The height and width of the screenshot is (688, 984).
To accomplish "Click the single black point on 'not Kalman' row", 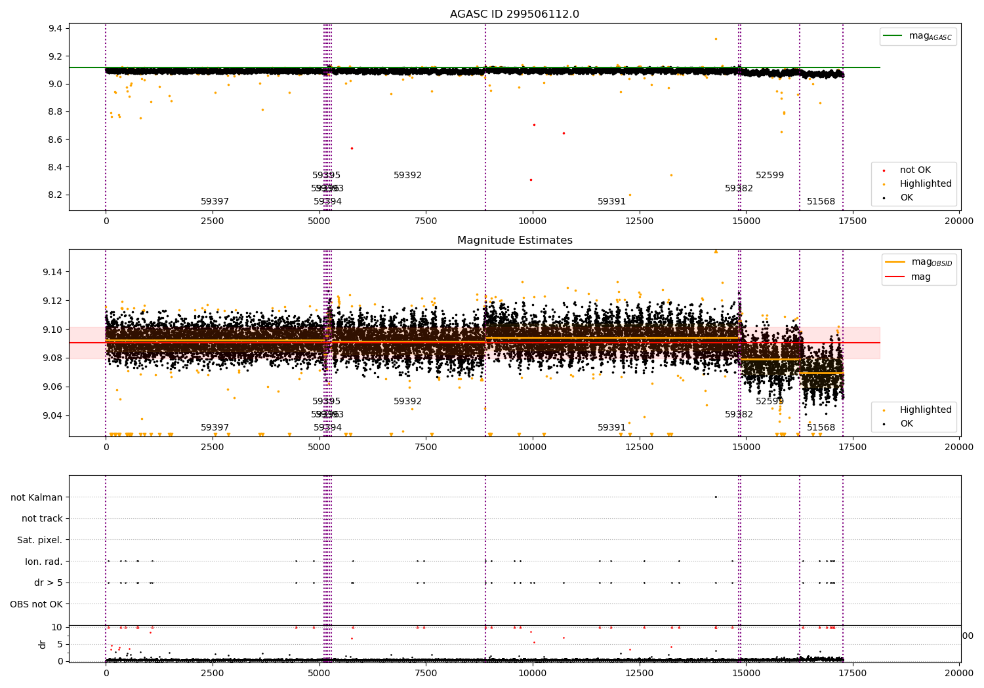I will pos(716,497).
